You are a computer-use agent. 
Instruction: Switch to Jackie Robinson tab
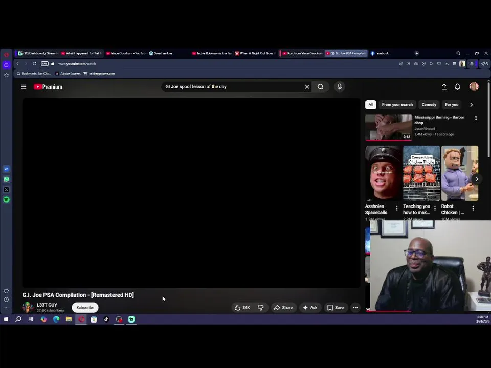[x=212, y=53]
